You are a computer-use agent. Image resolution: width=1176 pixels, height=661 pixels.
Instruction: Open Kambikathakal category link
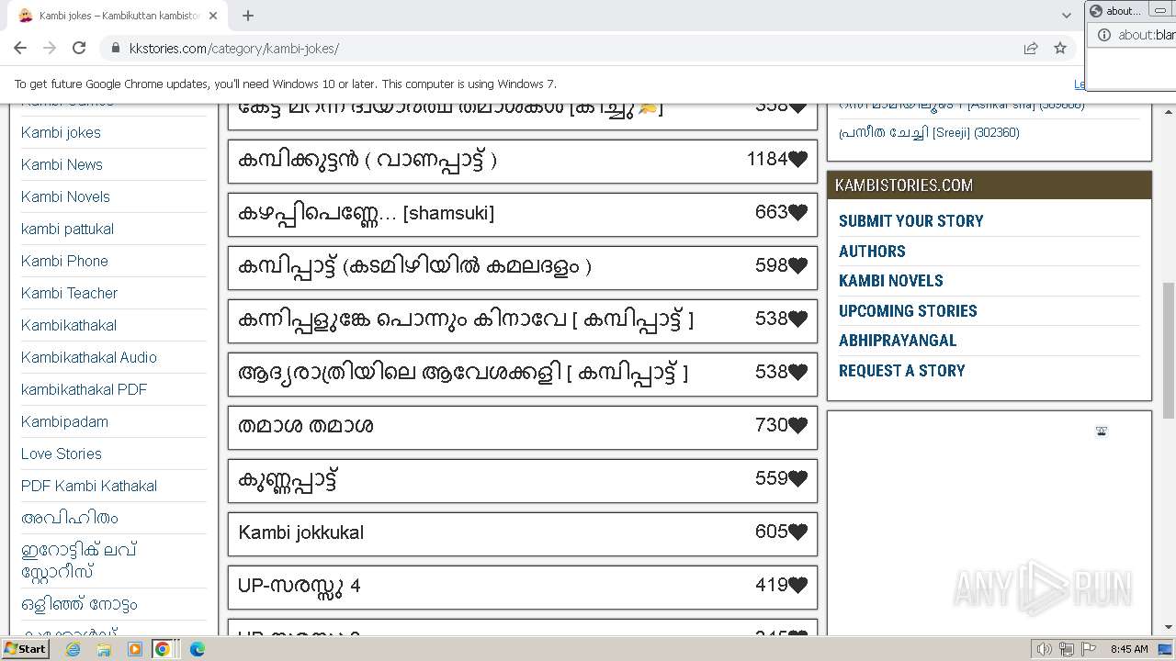point(69,325)
